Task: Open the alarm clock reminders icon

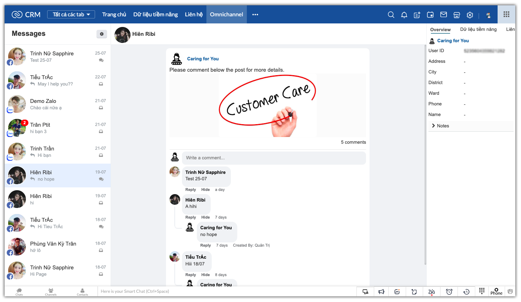Action: pos(449,292)
